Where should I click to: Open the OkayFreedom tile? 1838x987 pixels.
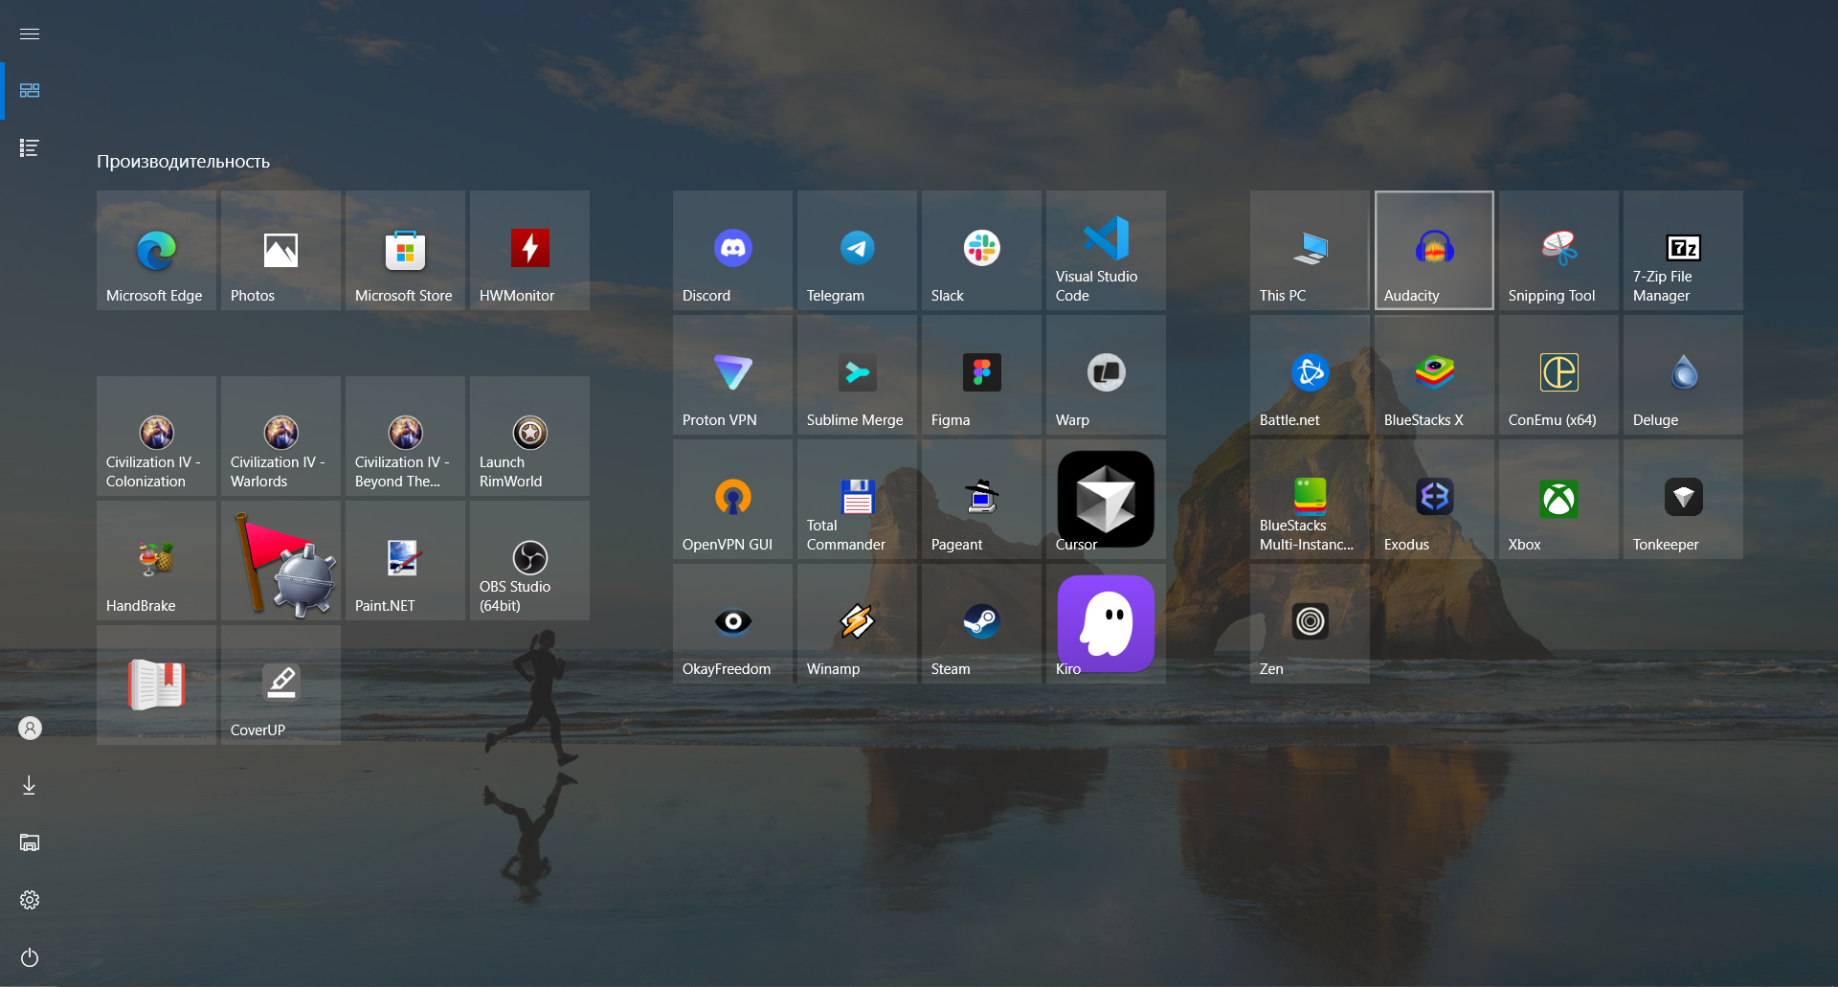(x=732, y=623)
